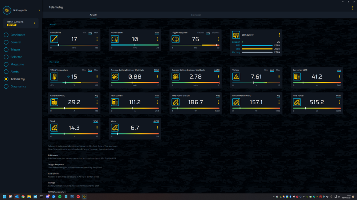Screen dimensions: 357x200
Task: Click the Current on AUTO gauge bar
Action: click(74, 108)
